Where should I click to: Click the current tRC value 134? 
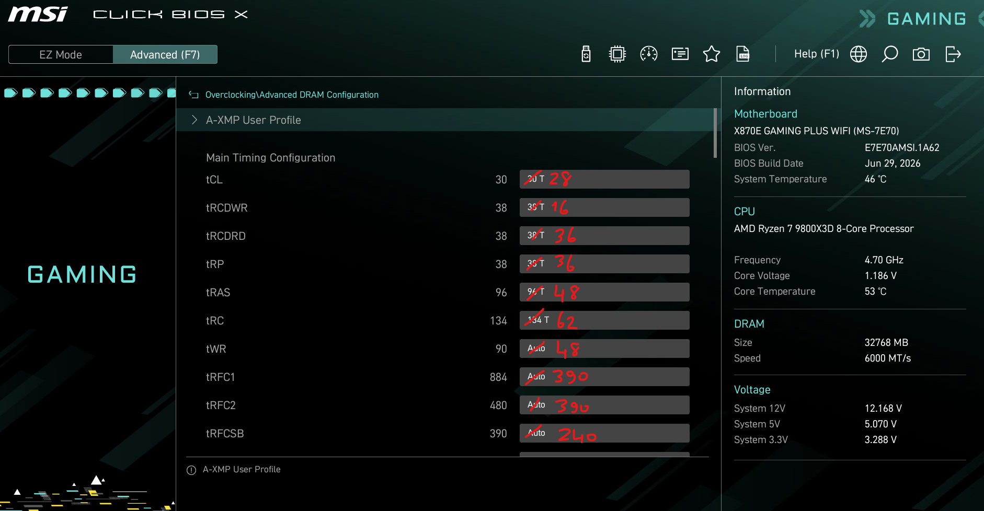click(x=498, y=321)
